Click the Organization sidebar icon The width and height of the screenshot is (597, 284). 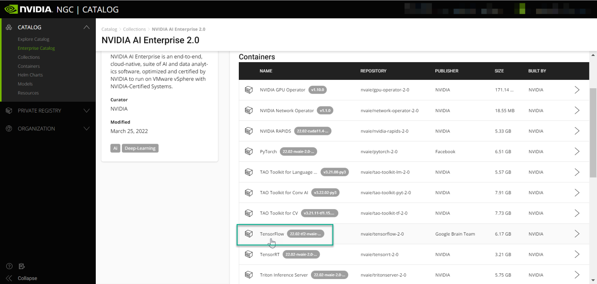(x=9, y=129)
